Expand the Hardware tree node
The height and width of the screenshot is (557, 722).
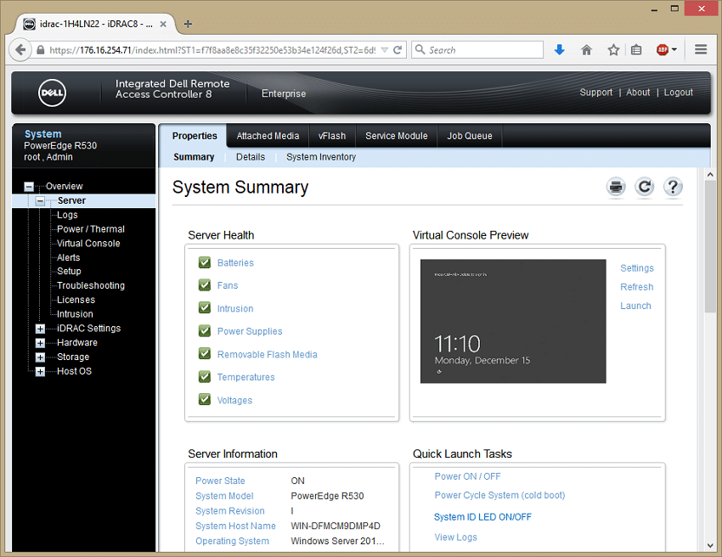(41, 343)
